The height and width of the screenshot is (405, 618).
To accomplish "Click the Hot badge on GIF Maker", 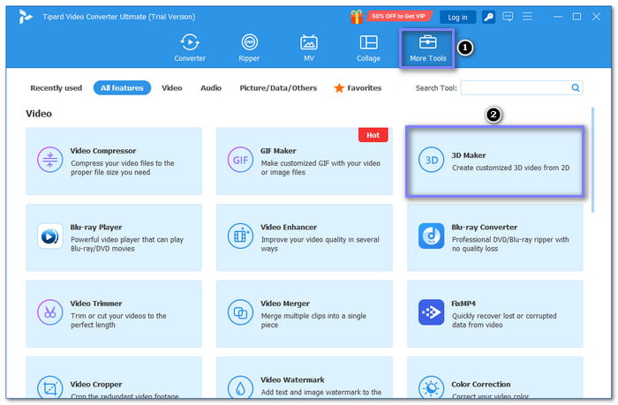I will pyautogui.click(x=373, y=135).
